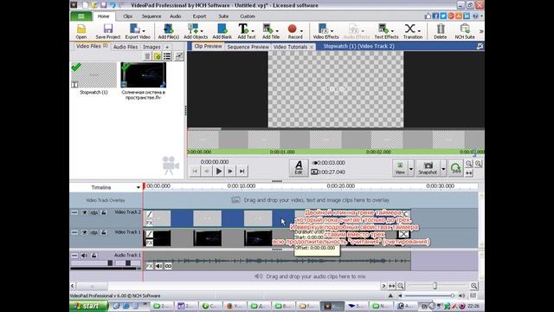554x312 pixels.
Task: Toggle visibility eye on Video Track 2
Action: click(84, 212)
